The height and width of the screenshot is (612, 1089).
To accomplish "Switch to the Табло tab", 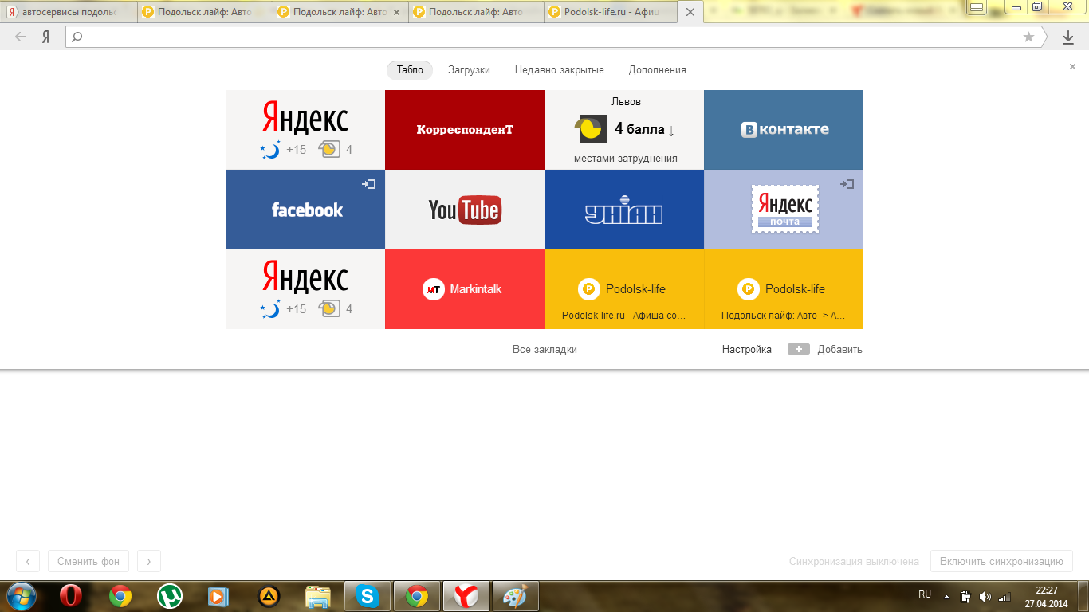I will pyautogui.click(x=410, y=70).
